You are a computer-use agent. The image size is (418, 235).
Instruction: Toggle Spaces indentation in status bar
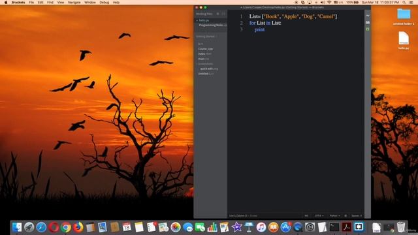(x=357, y=215)
